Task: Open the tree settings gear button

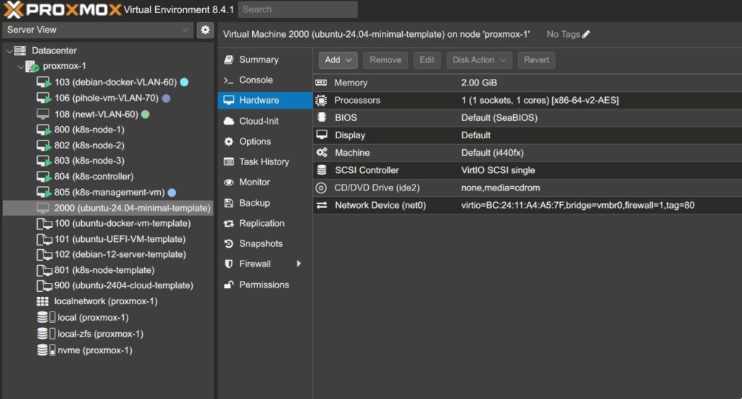Action: (x=205, y=30)
